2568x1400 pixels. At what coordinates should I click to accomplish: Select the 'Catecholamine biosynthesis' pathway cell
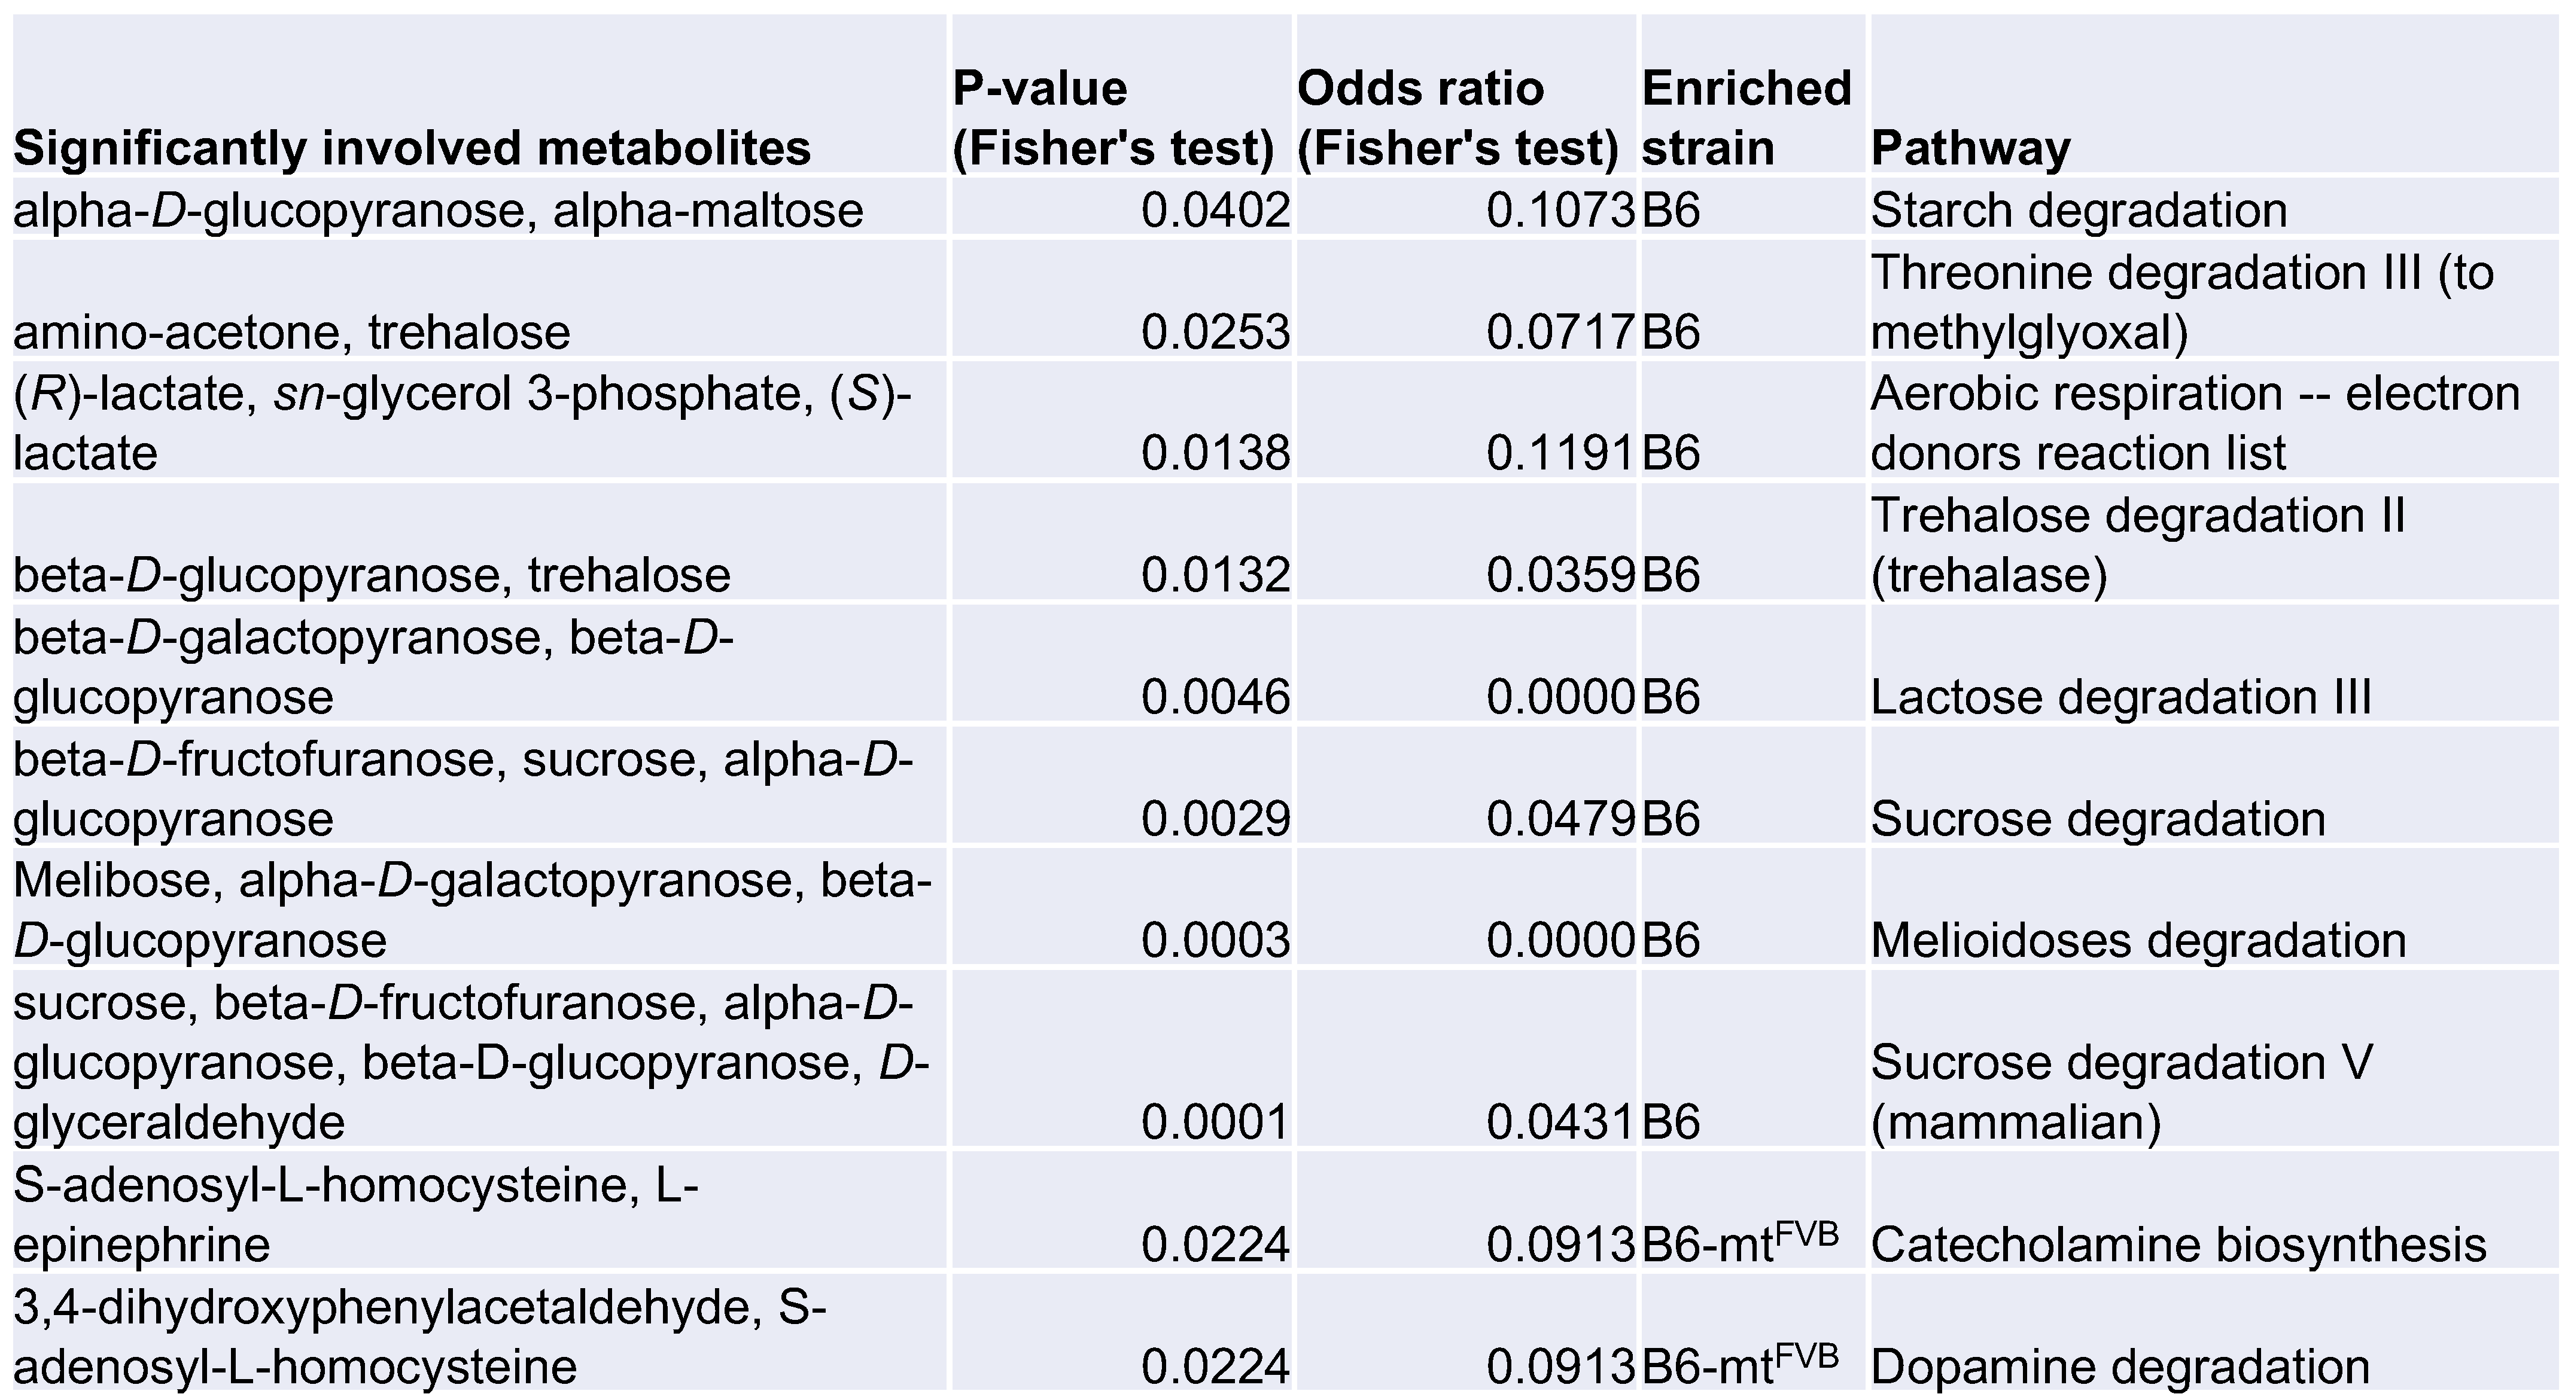click(x=2178, y=1245)
